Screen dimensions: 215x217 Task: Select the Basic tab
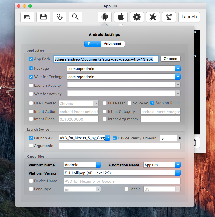pyautogui.click(x=93, y=44)
